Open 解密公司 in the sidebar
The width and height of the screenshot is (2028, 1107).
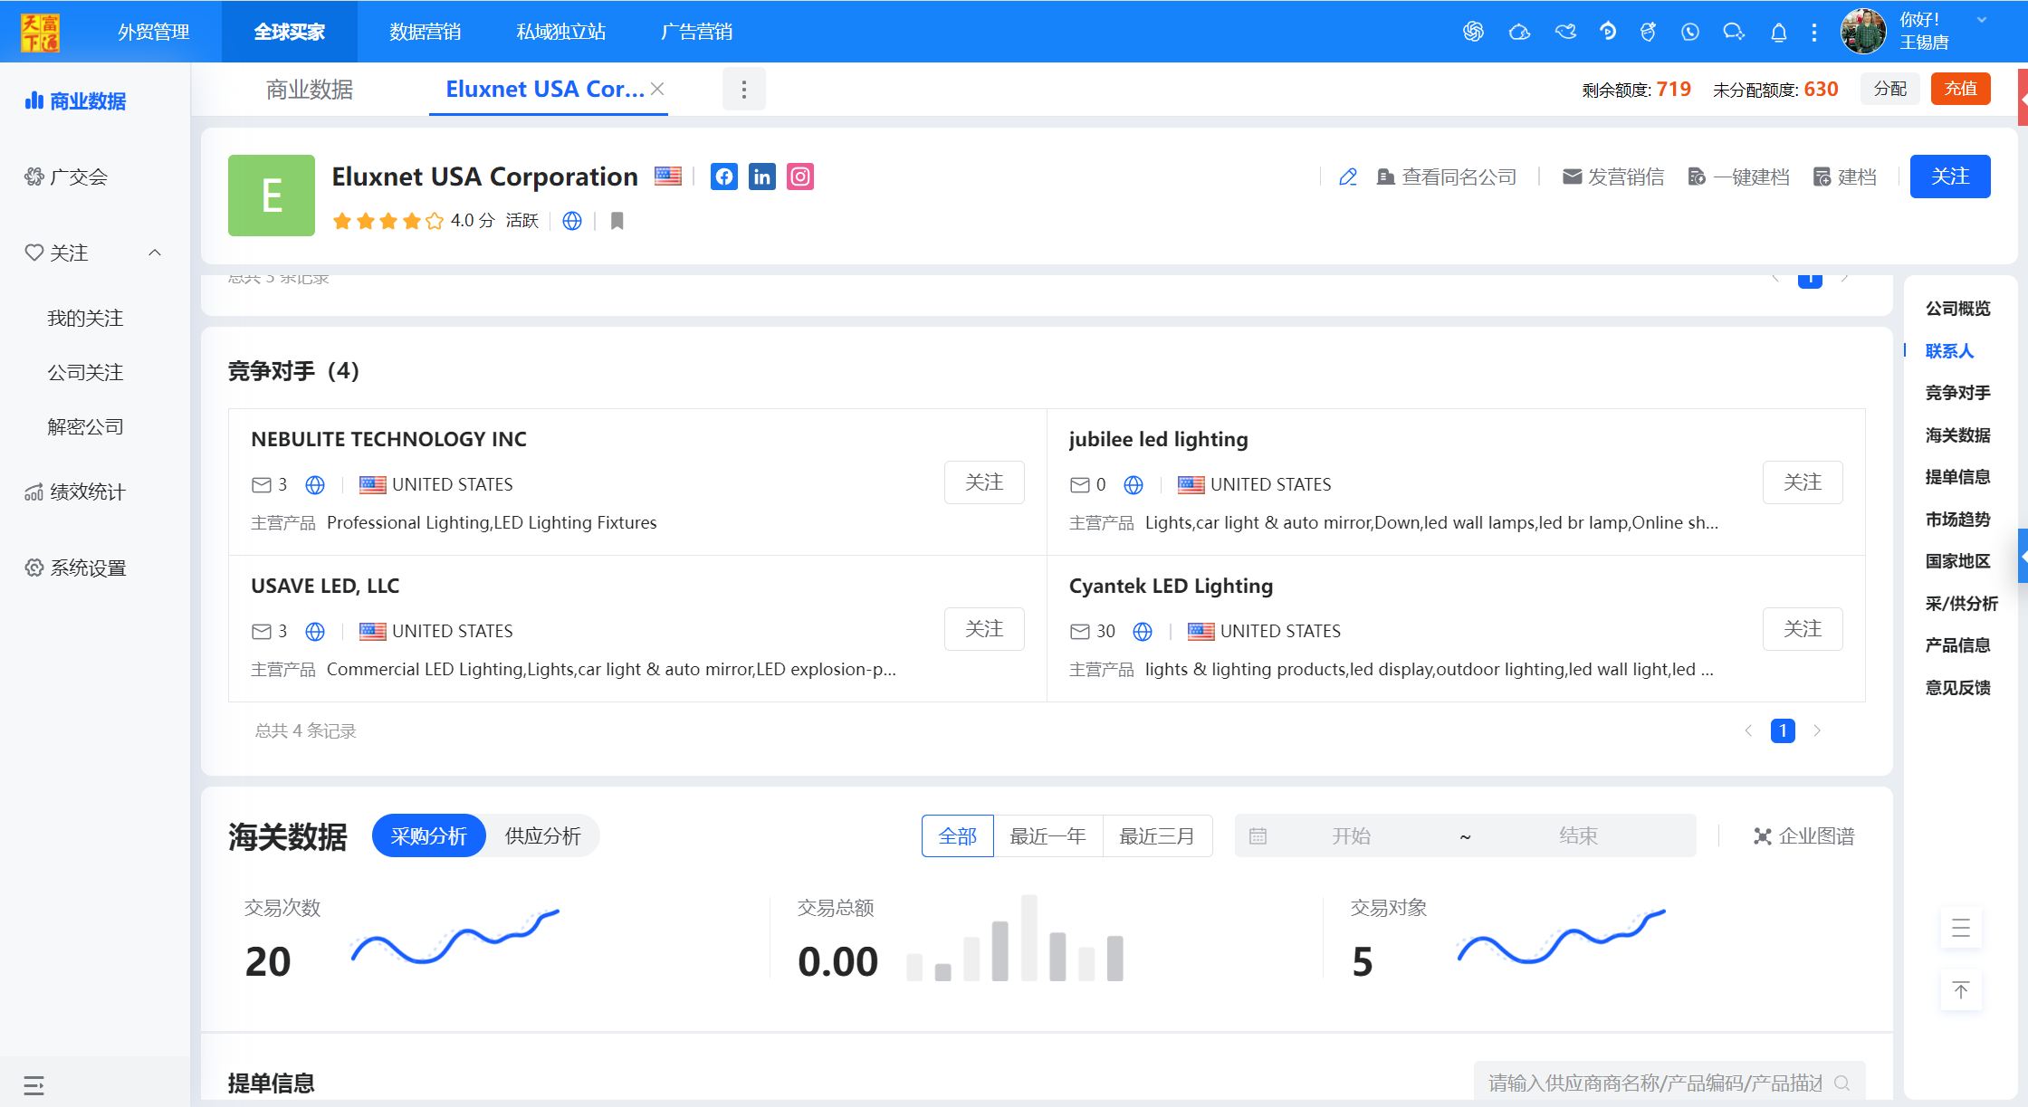(85, 427)
